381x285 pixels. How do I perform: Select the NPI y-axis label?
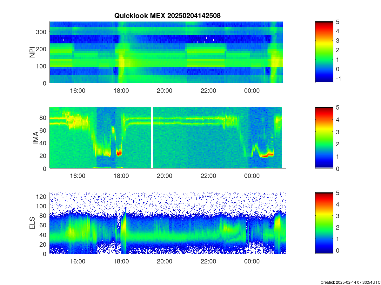point(32,52)
